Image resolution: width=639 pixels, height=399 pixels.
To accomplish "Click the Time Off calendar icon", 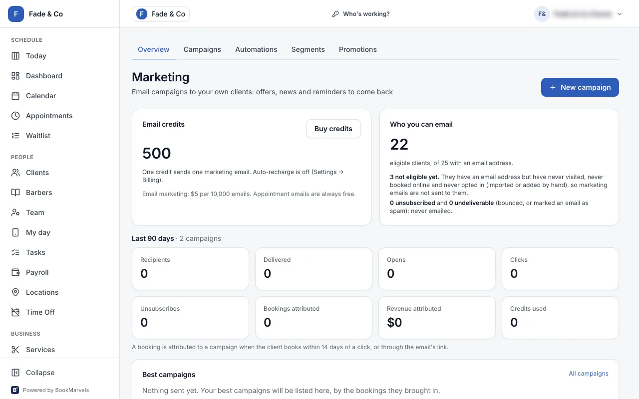I will pos(15,312).
